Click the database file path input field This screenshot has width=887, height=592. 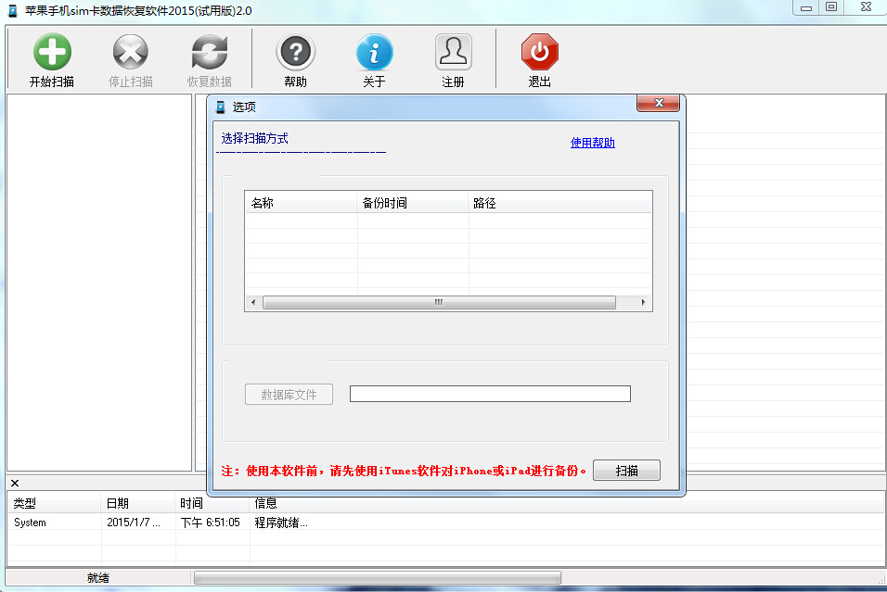[x=490, y=394]
